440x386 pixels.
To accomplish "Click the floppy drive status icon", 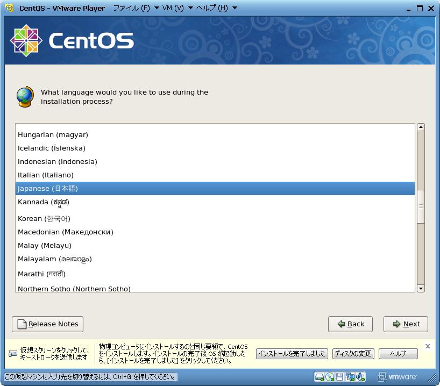I will [x=340, y=377].
